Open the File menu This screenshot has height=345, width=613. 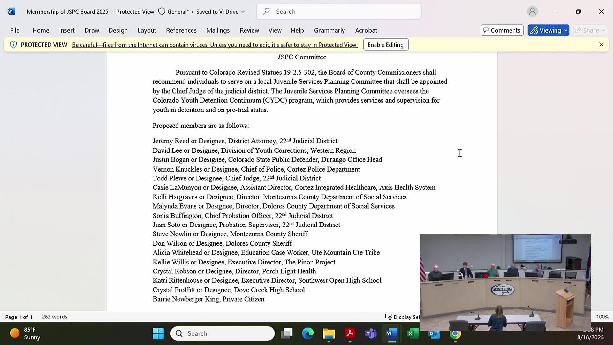15,30
